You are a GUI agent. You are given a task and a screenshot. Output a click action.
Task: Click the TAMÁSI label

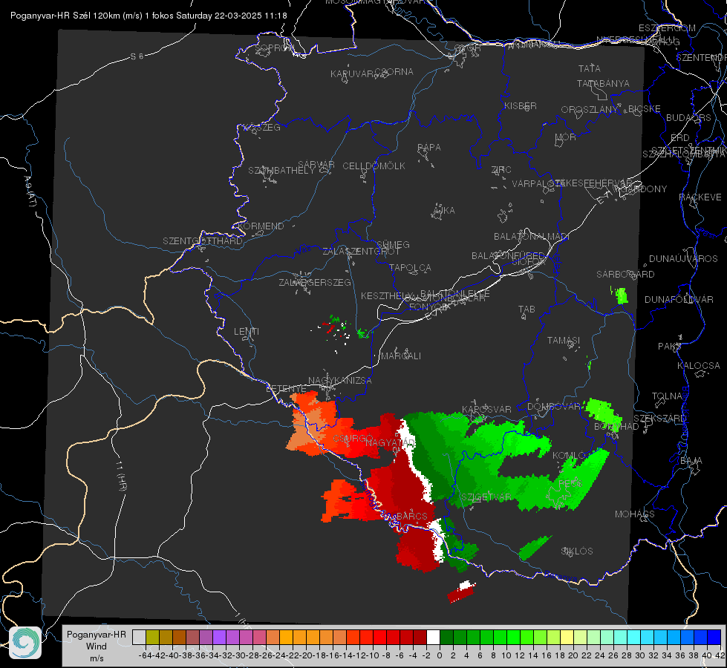(564, 340)
